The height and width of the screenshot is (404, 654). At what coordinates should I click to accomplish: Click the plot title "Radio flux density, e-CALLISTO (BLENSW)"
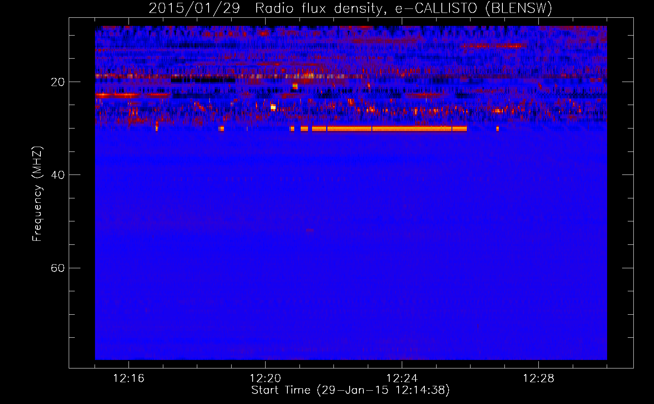pyautogui.click(x=403, y=8)
